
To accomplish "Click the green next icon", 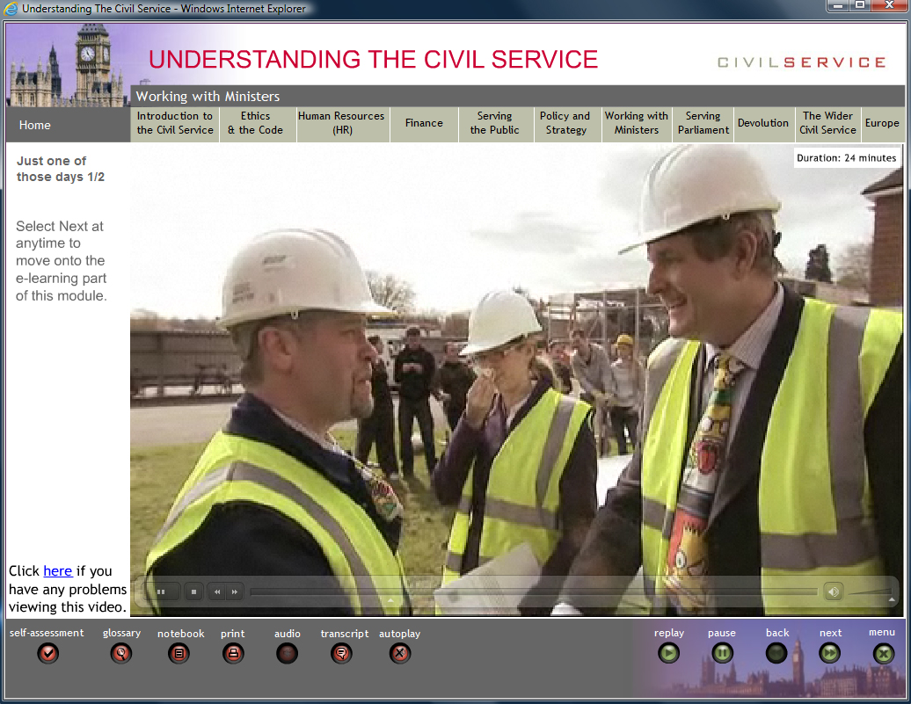I will tap(829, 653).
